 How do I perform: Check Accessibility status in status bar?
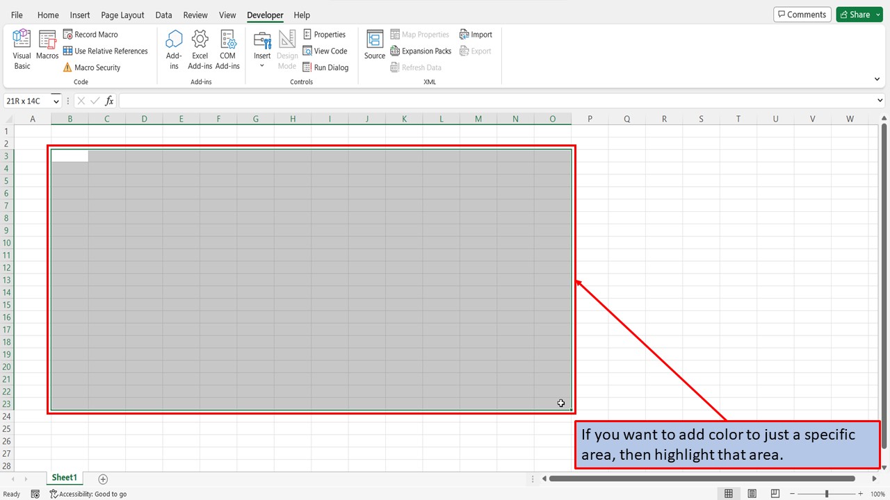click(x=88, y=494)
